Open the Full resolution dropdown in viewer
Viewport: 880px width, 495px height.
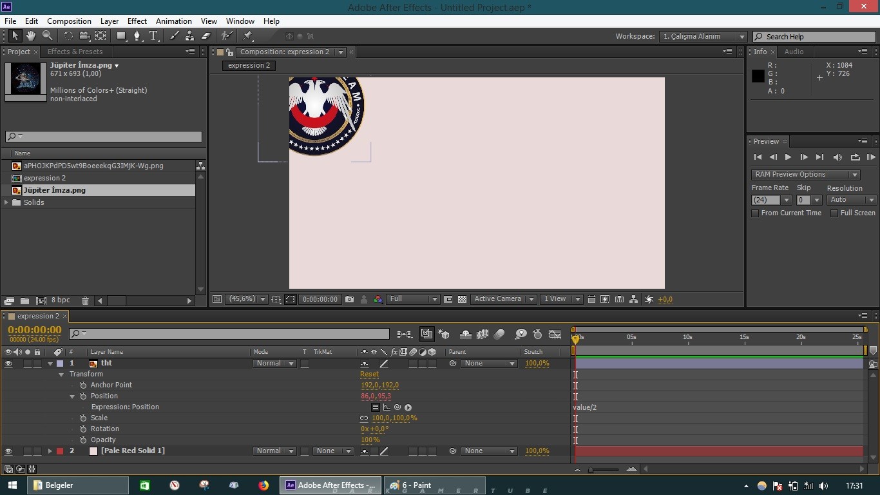click(x=413, y=299)
